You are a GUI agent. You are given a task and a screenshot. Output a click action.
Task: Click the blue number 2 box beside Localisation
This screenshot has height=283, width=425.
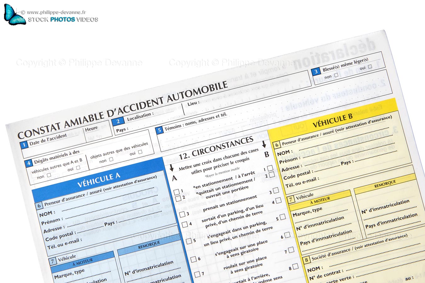(118, 121)
